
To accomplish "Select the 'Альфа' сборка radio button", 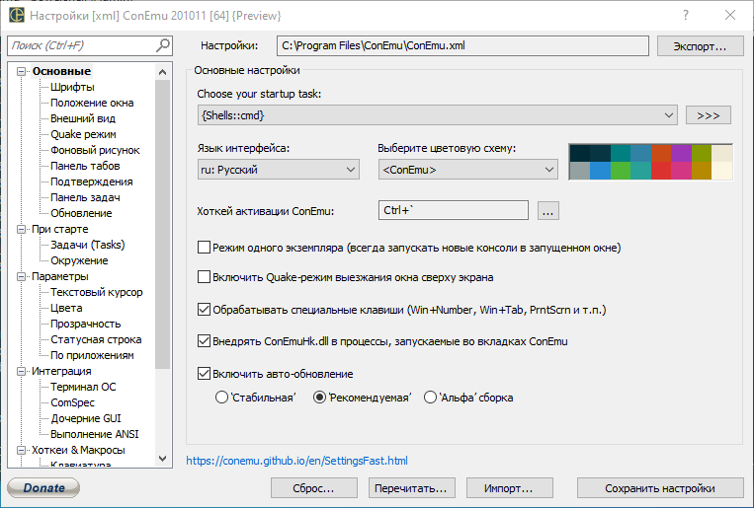I will click(x=431, y=398).
